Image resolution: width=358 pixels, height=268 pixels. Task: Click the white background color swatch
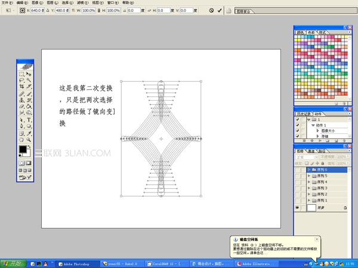[x=28, y=154]
